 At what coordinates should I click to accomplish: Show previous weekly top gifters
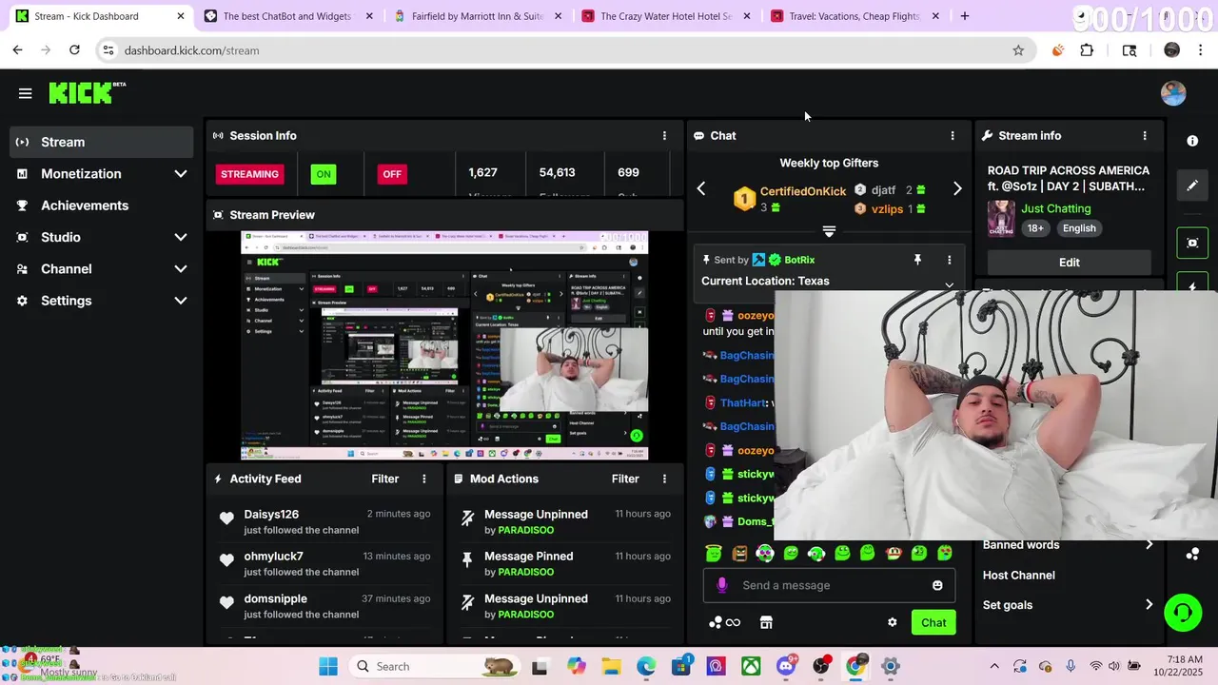click(x=701, y=189)
